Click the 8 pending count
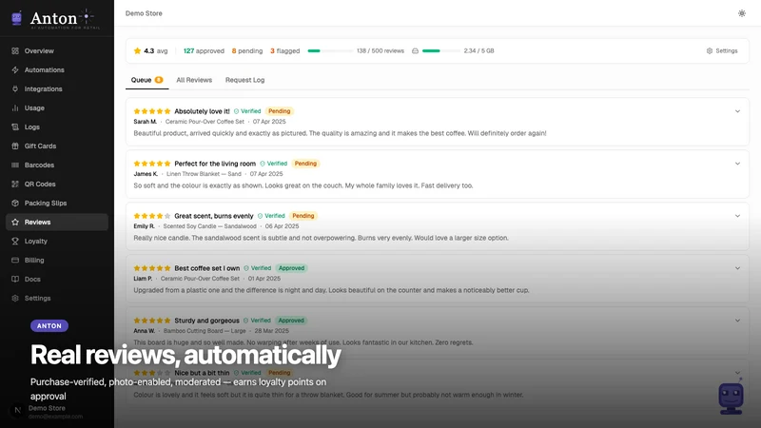Viewport: 761px width, 428px height. pos(247,51)
